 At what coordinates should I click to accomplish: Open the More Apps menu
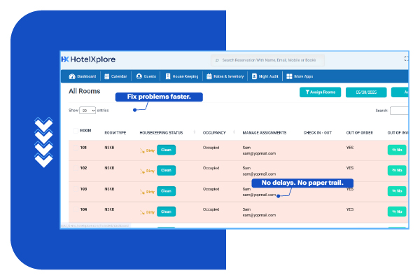pyautogui.click(x=300, y=76)
